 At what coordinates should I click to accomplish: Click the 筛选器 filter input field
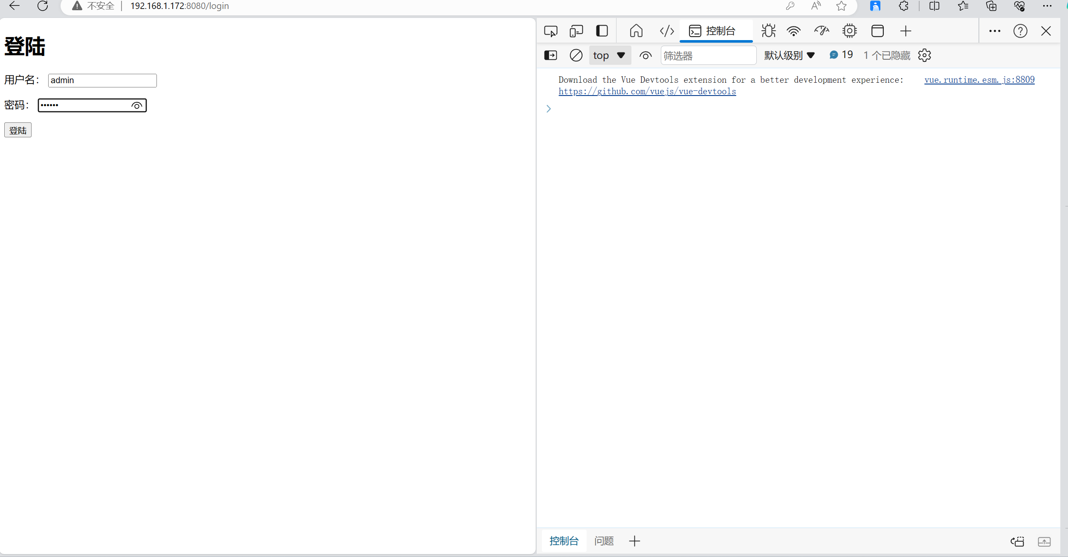708,56
